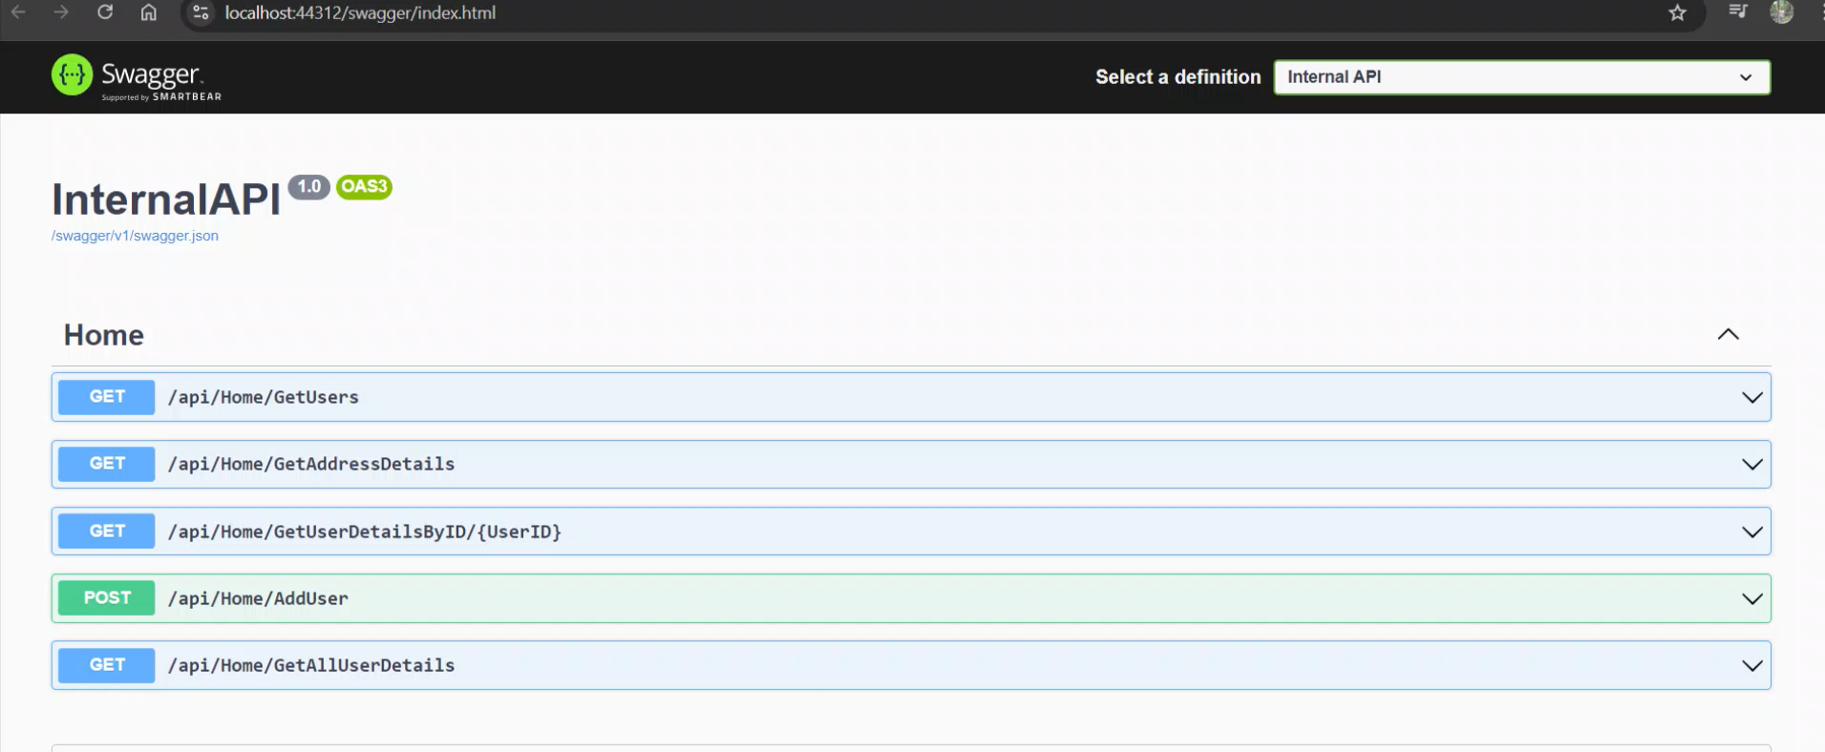This screenshot has height=752, width=1825.
Task: Collapse the Home section chevron
Action: point(1728,335)
